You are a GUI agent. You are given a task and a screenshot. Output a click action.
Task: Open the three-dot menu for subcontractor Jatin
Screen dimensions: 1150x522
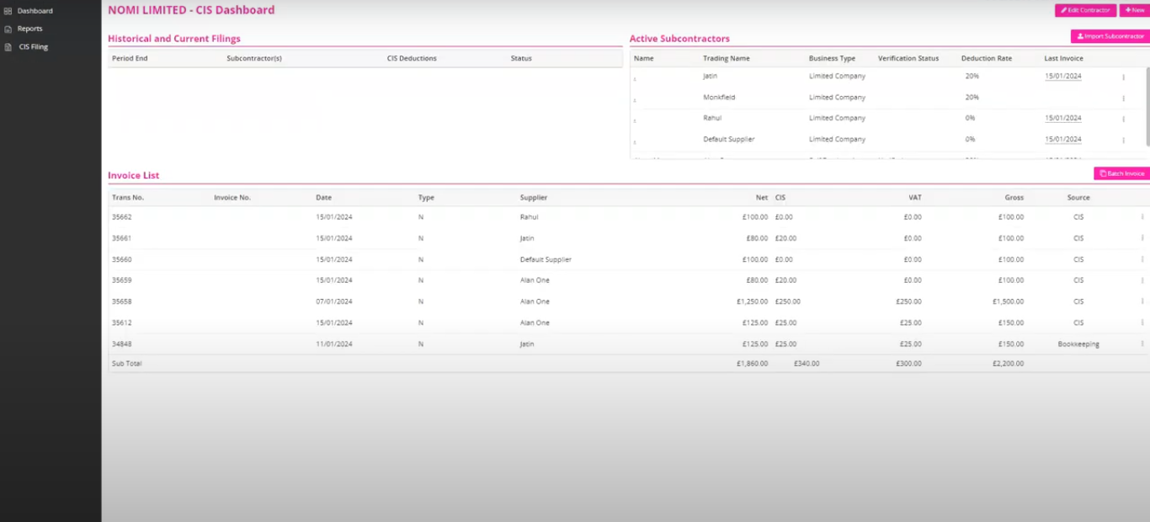point(1123,77)
